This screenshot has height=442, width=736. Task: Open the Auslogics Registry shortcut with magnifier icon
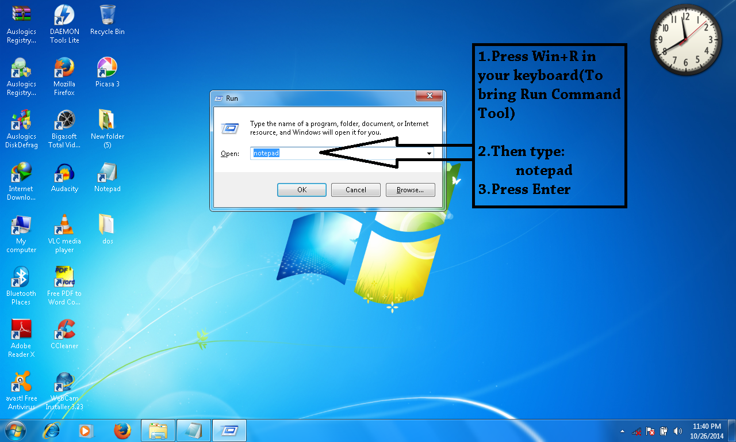tap(21, 77)
